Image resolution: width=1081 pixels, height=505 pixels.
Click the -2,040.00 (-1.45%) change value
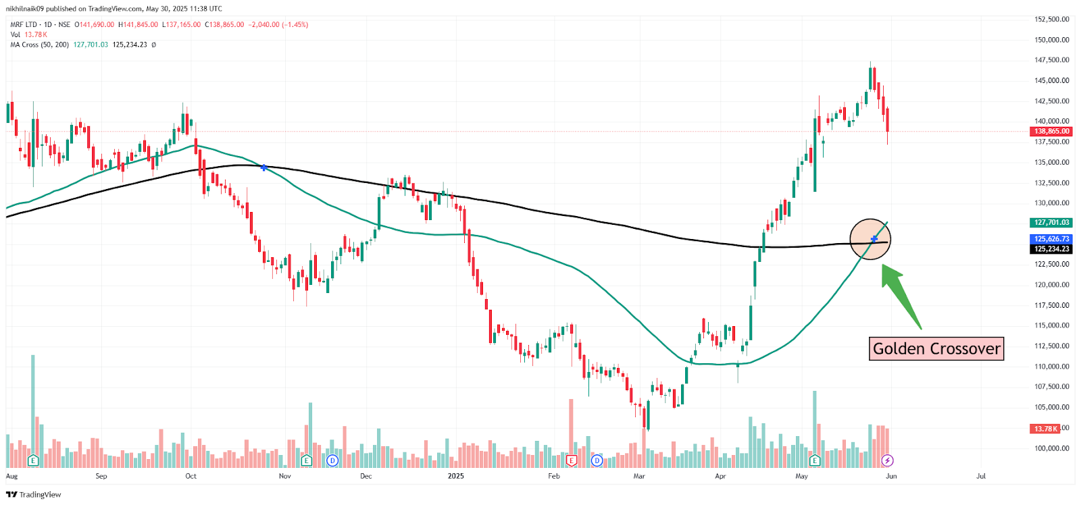pyautogui.click(x=278, y=24)
